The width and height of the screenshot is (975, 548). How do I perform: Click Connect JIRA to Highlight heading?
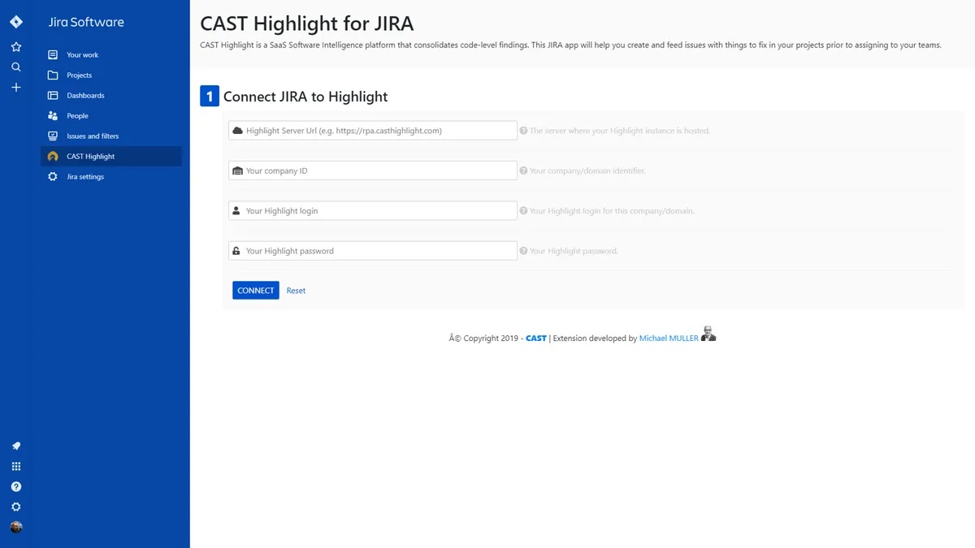coord(305,97)
